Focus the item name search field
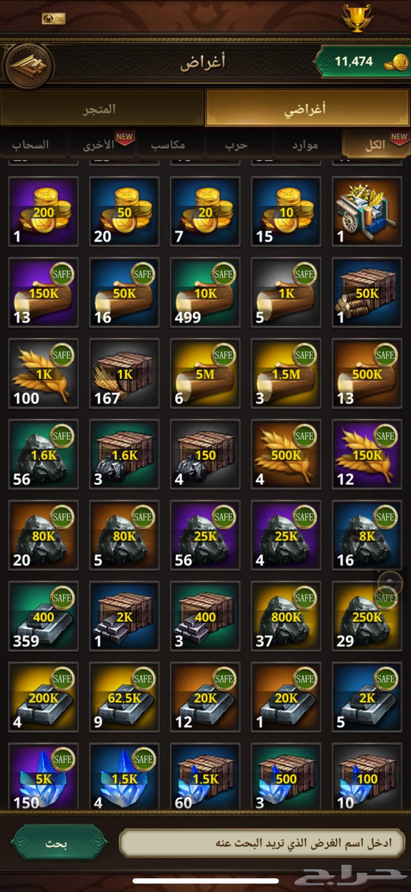The image size is (411, 892). point(263,843)
